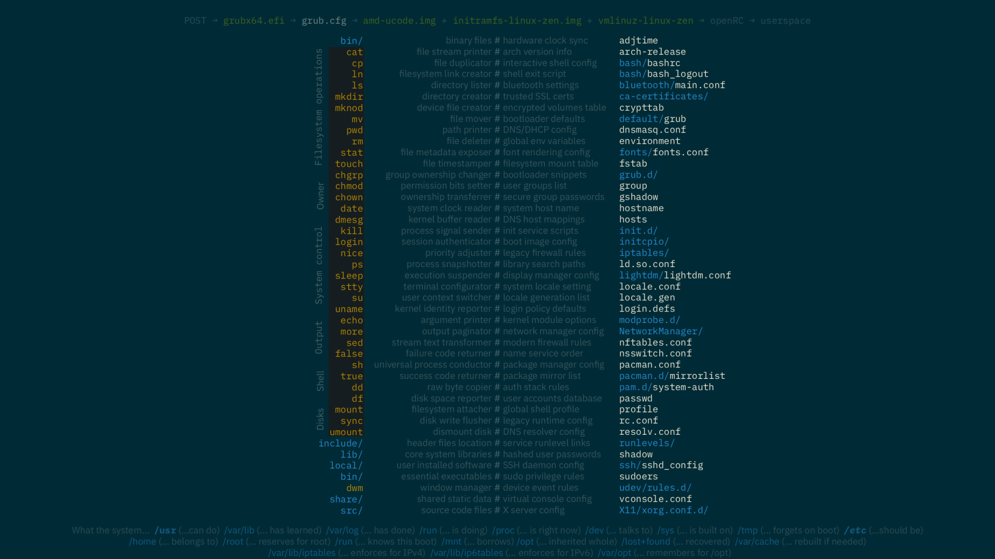
Task: Open the sudoers file entry
Action: (638, 476)
